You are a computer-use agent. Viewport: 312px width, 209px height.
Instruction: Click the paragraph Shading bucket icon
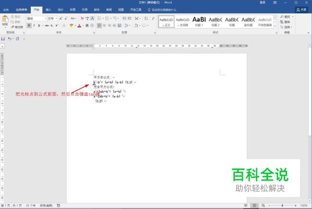tap(136, 25)
